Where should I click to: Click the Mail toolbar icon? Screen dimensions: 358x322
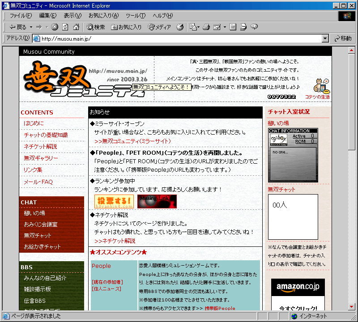(193, 27)
